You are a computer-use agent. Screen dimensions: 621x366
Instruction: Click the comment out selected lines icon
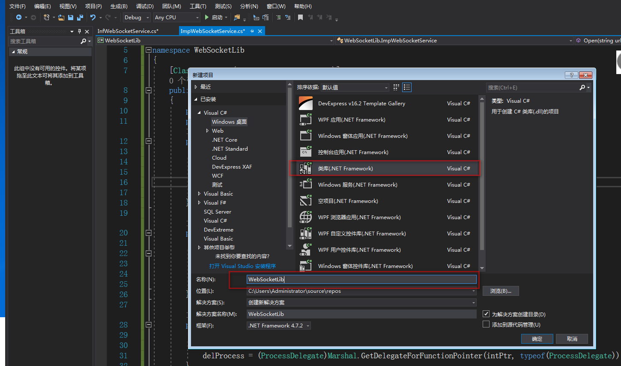(278, 18)
